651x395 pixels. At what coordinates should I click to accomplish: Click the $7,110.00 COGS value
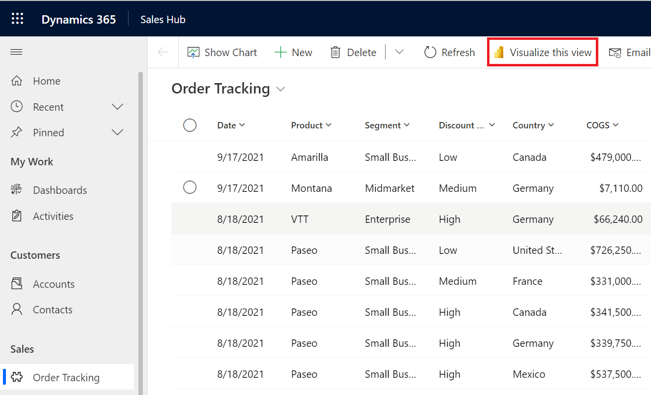click(x=621, y=188)
